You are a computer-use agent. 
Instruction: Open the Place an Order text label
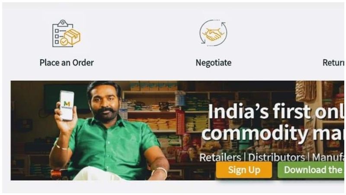(67, 63)
